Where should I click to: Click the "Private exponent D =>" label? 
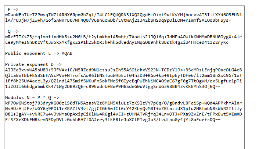33,64
